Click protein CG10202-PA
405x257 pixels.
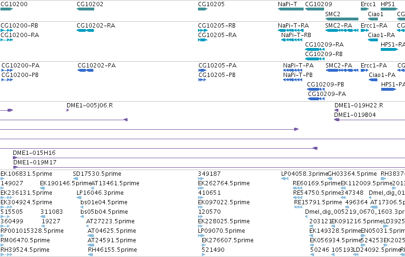click(x=97, y=66)
